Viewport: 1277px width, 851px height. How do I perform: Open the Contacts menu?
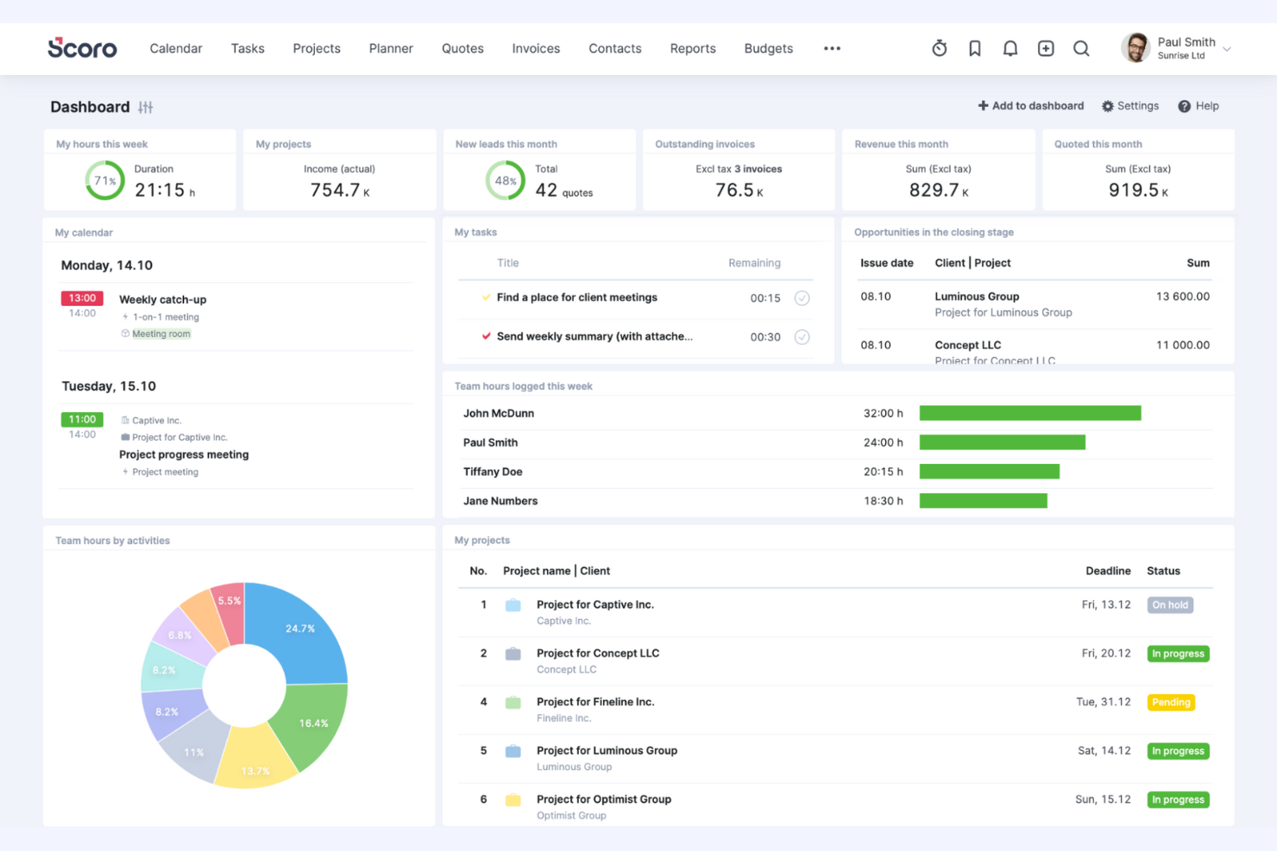pyautogui.click(x=615, y=48)
